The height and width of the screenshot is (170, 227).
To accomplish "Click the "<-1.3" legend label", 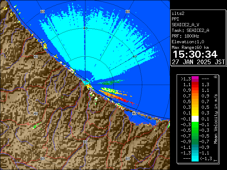I will [206, 159].
